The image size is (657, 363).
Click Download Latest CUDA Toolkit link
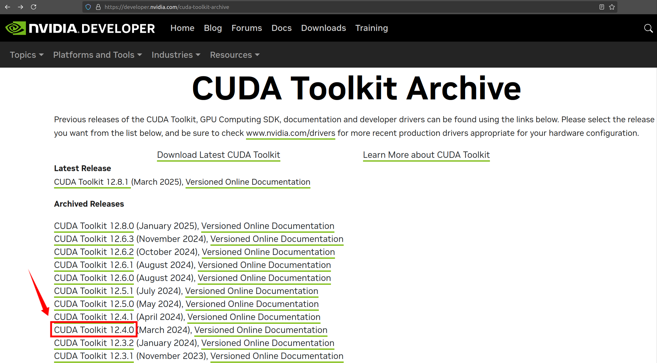tap(219, 155)
